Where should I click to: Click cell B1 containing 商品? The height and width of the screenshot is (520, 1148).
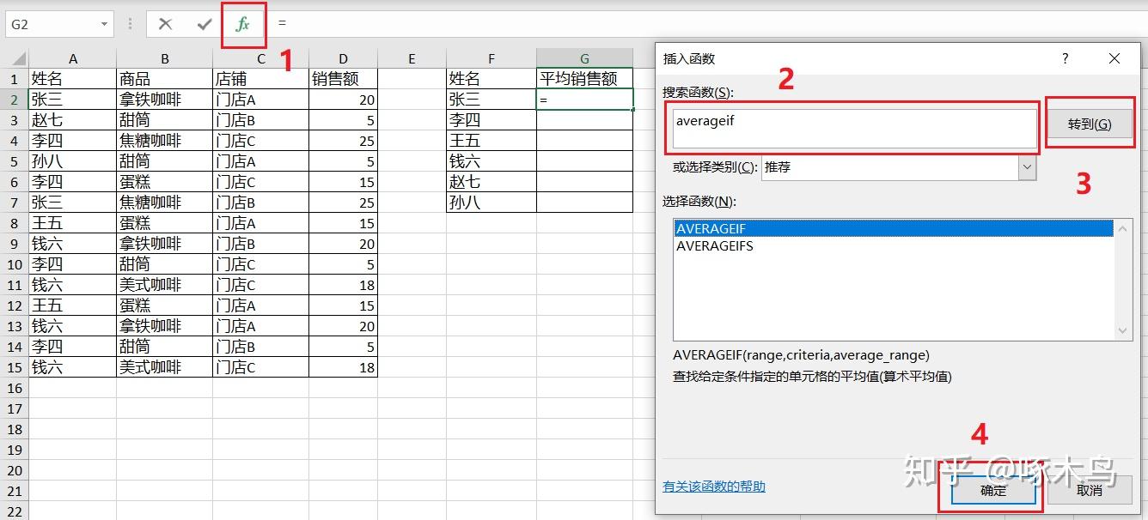click(164, 79)
